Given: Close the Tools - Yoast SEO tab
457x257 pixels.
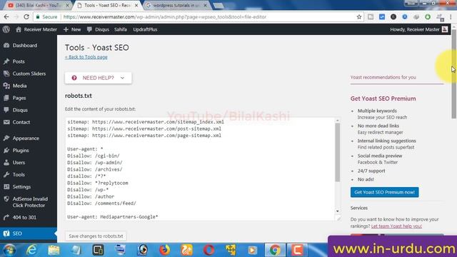Looking at the screenshot, I should point(136,5).
